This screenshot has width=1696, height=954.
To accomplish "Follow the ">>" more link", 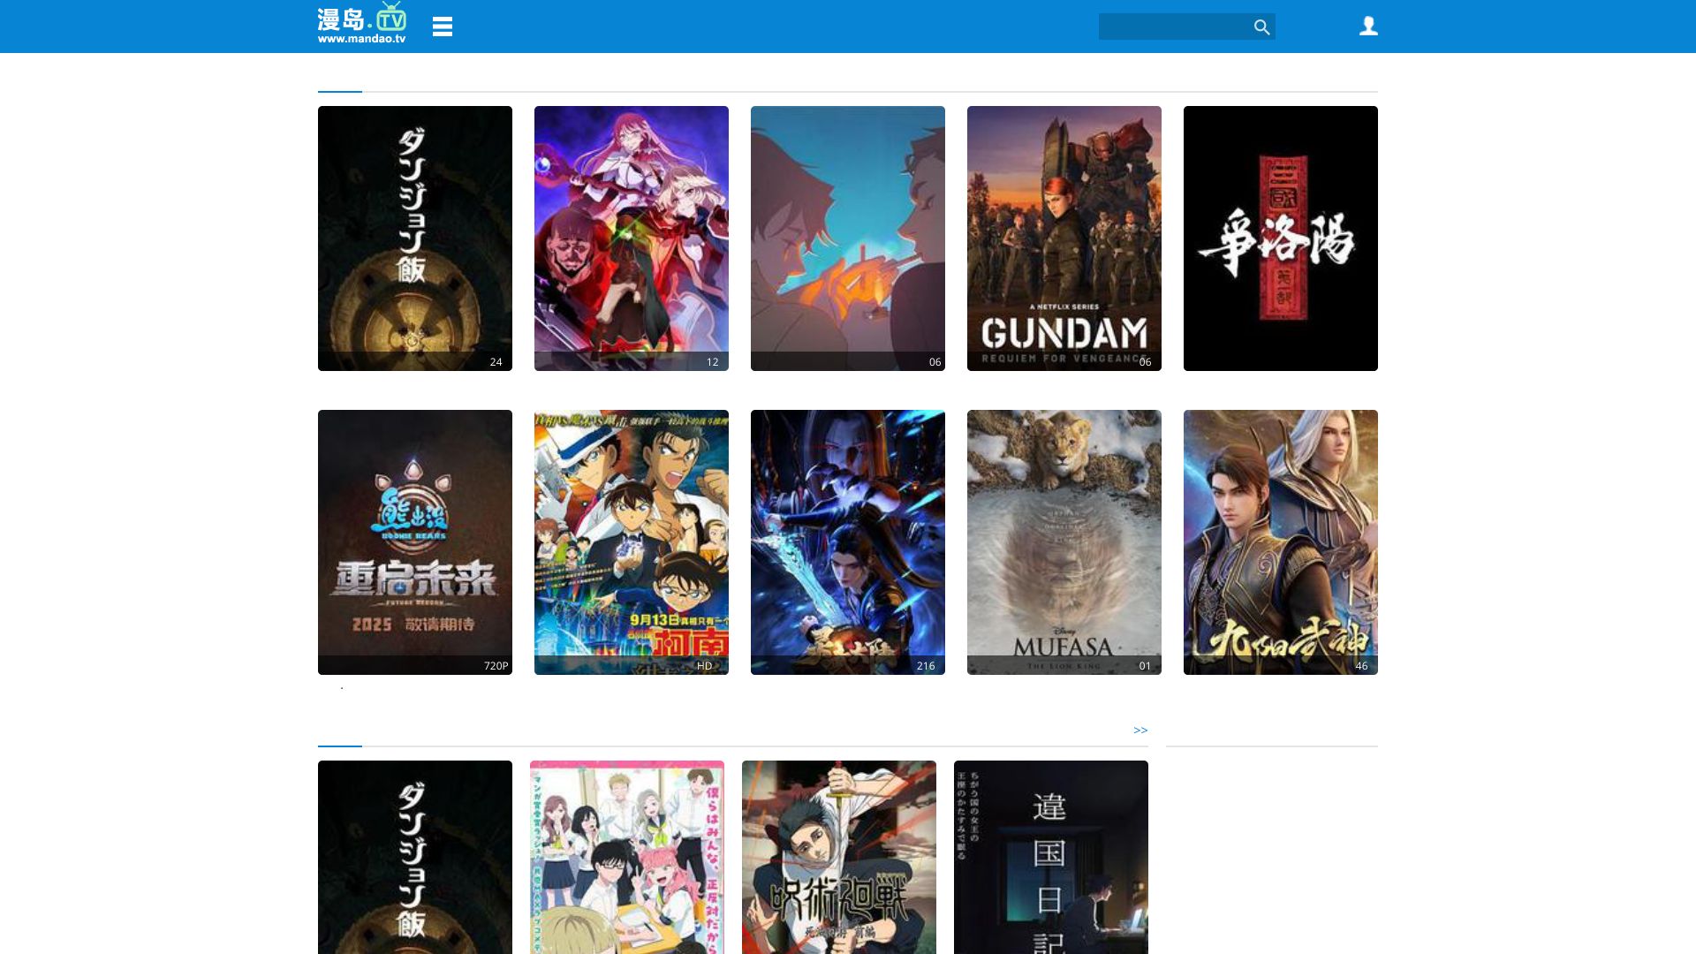I will (1140, 731).
